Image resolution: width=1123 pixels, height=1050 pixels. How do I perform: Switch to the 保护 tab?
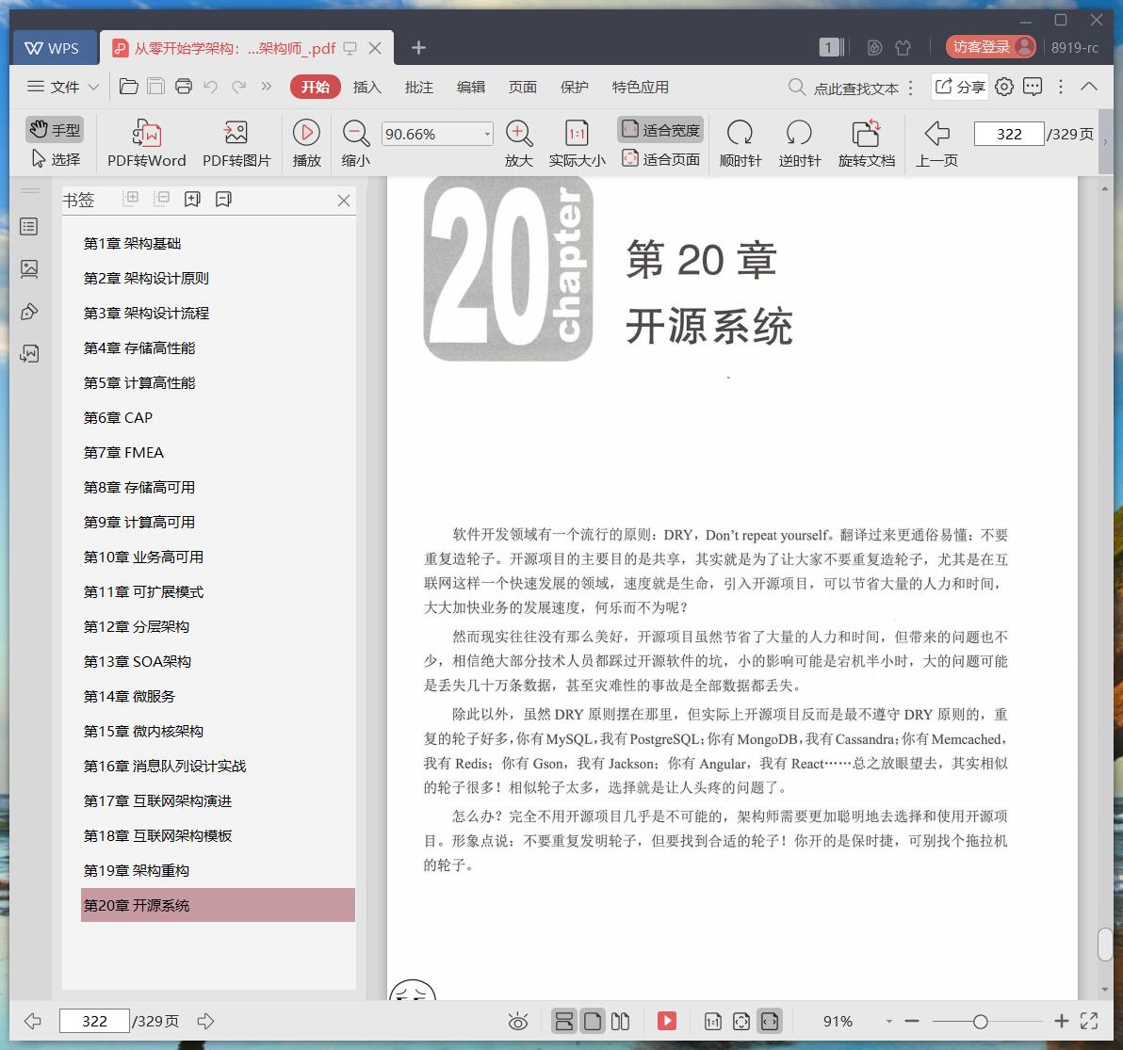[x=575, y=87]
